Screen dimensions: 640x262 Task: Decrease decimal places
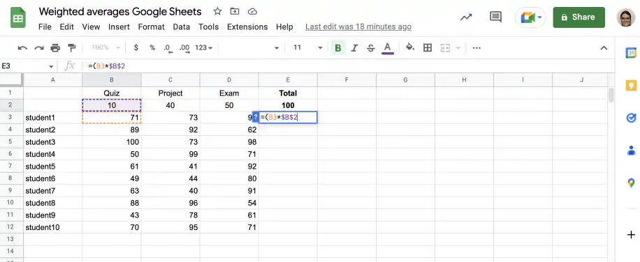pyautogui.click(x=168, y=48)
